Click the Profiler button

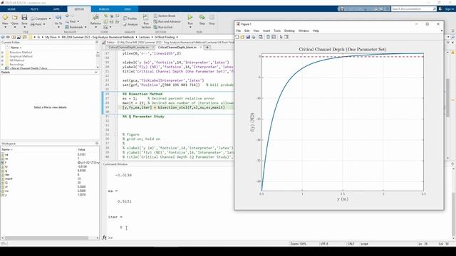[130, 18]
